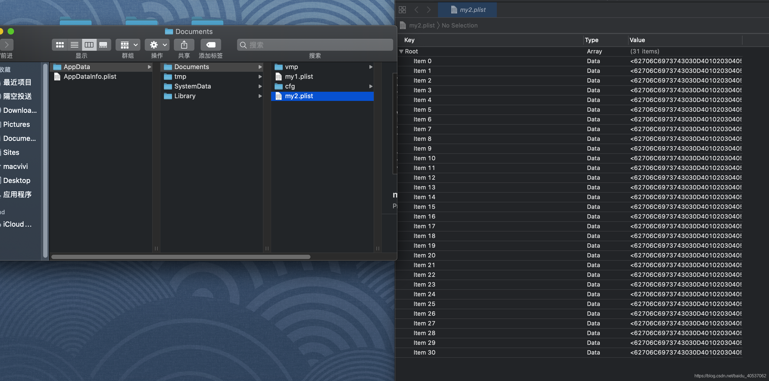Click the Value column header

click(637, 40)
